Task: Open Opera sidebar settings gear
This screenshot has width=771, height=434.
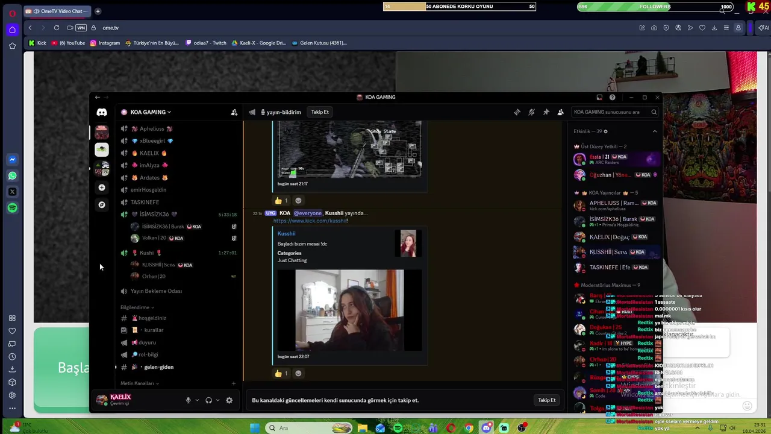Action: pyautogui.click(x=12, y=395)
